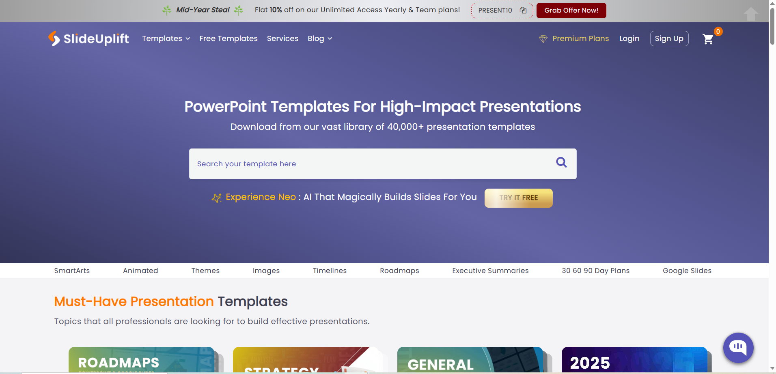This screenshot has width=776, height=374.
Task: Click the search magnifier icon
Action: [x=561, y=162]
